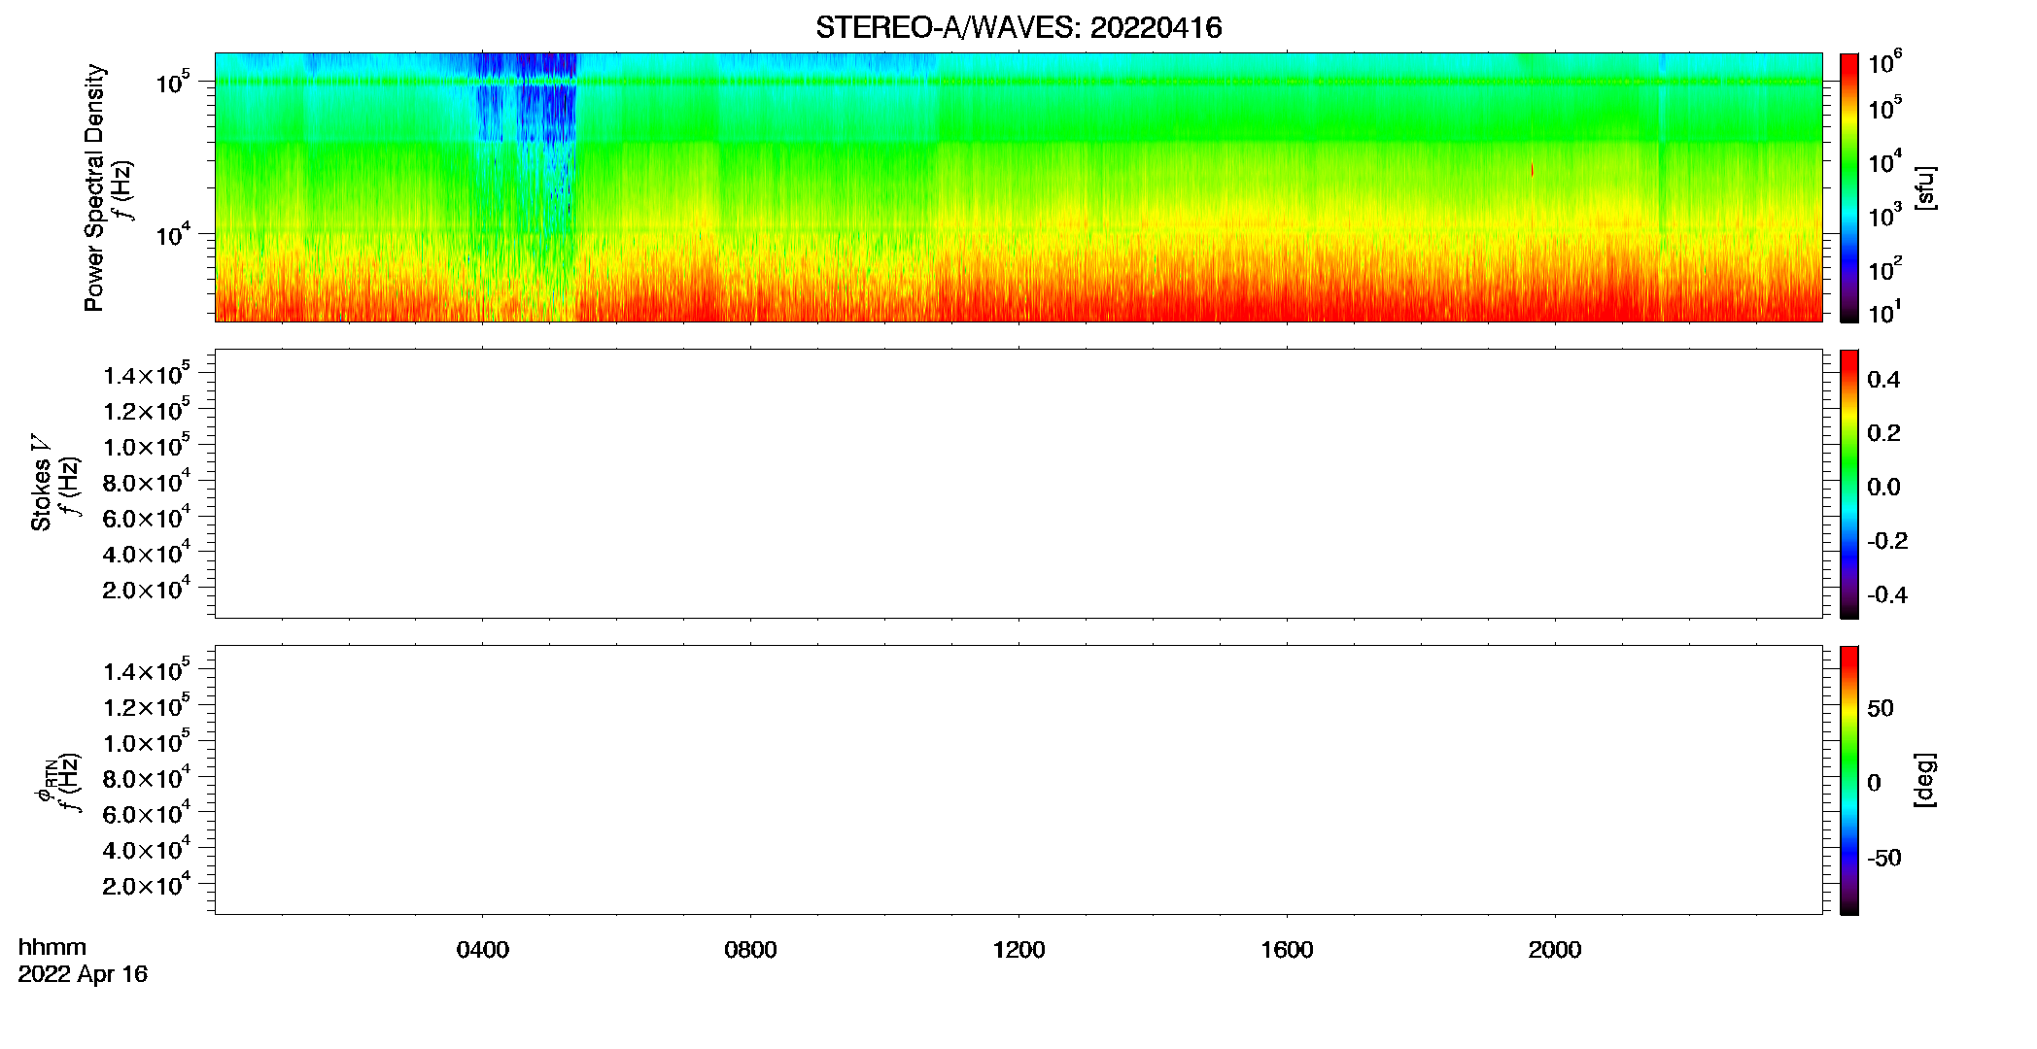Screen dimensions: 2037x1049
Task: Click the Power Spectral Density color bar
Action: 1848,186
